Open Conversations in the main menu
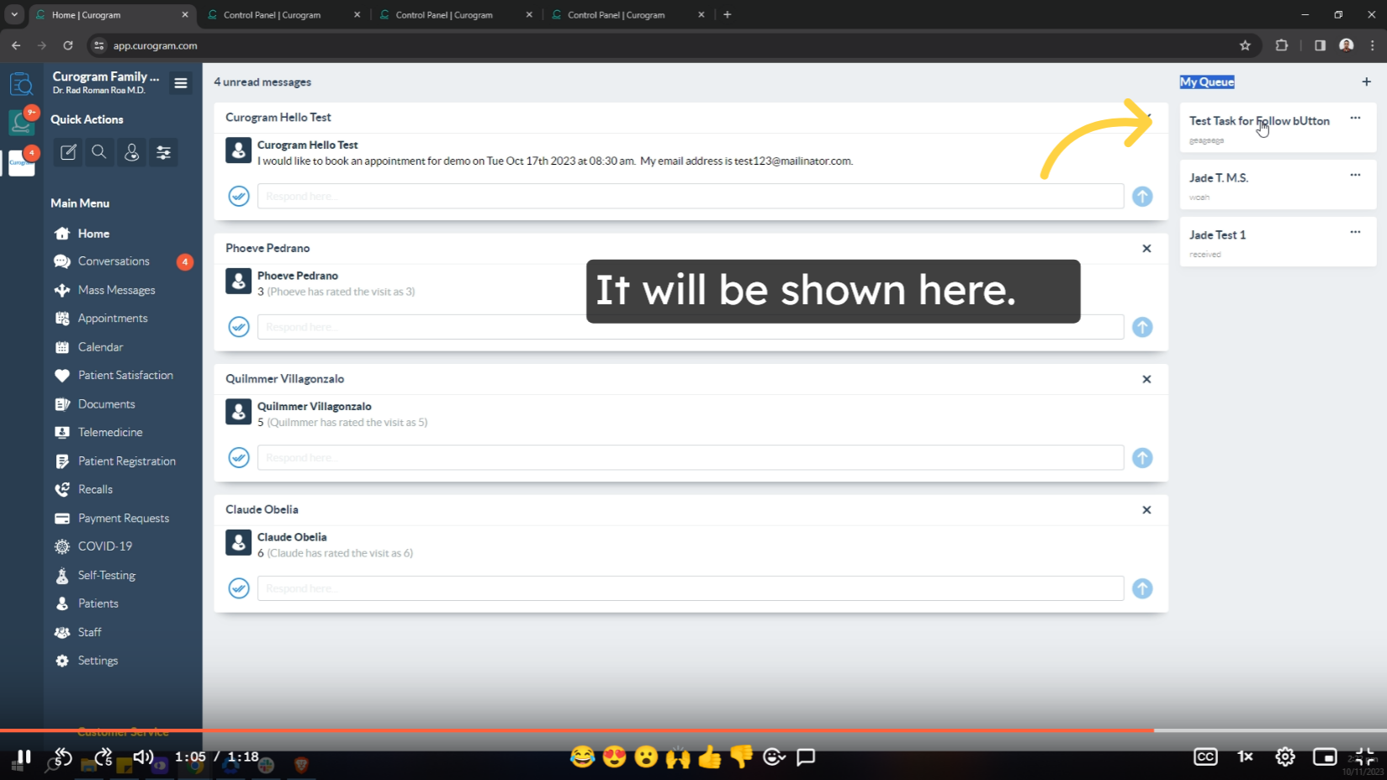Image resolution: width=1387 pixels, height=780 pixels. click(x=114, y=261)
